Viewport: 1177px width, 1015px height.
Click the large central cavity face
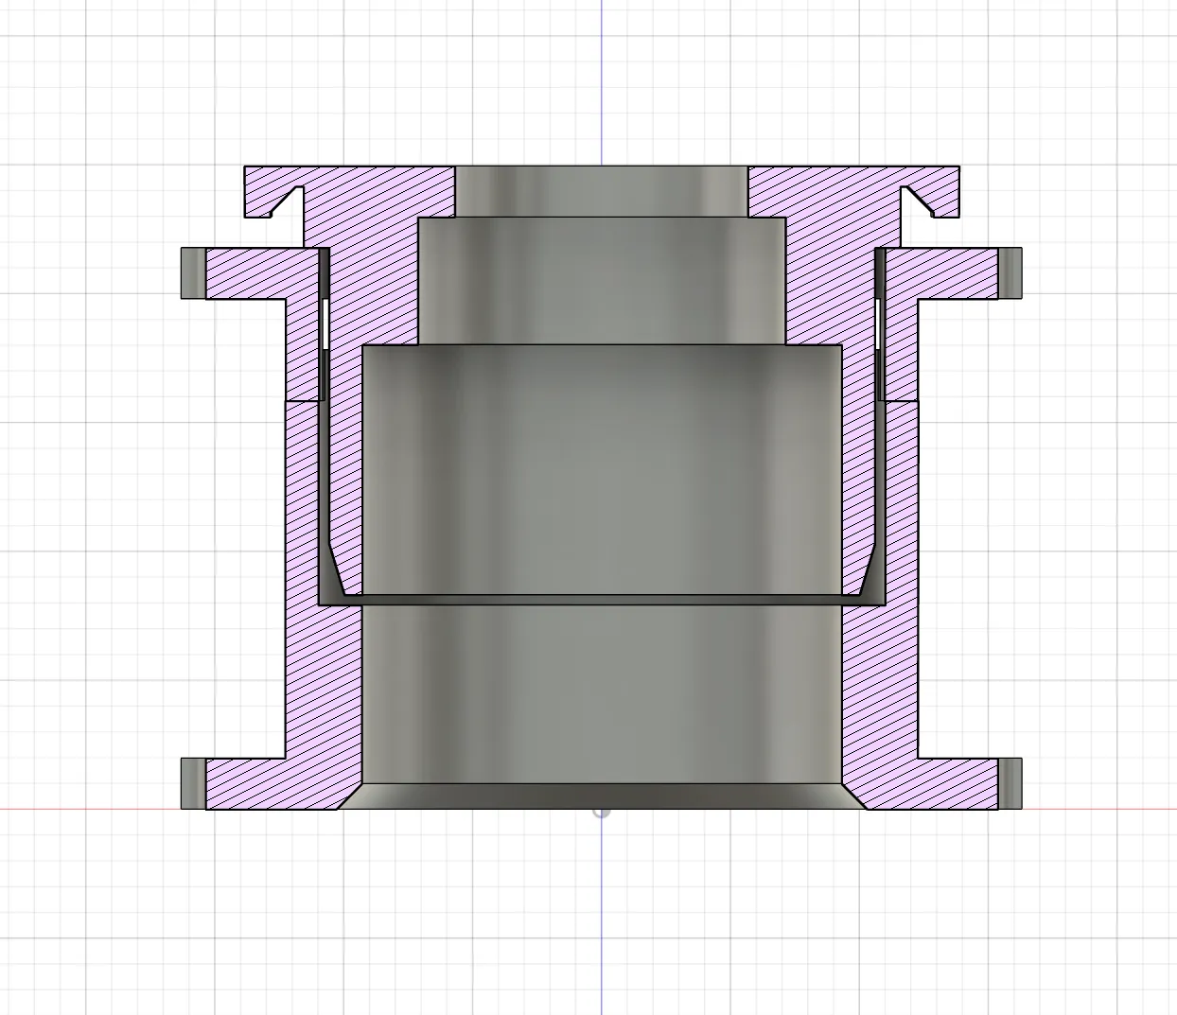(x=602, y=470)
